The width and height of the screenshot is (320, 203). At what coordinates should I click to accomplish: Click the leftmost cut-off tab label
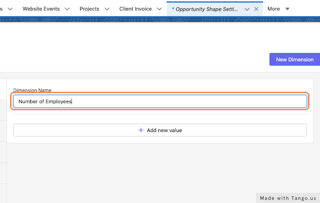1,9
